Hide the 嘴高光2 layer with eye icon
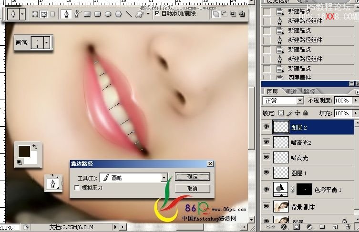The height and width of the screenshot is (232, 359). pyautogui.click(x=266, y=142)
